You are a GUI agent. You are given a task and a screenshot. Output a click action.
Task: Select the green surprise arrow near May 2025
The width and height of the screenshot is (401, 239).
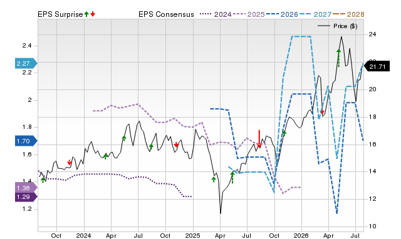(232, 177)
